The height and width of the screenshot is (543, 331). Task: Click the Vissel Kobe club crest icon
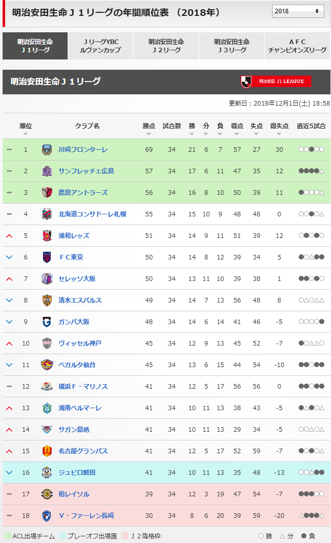pyautogui.click(x=47, y=344)
